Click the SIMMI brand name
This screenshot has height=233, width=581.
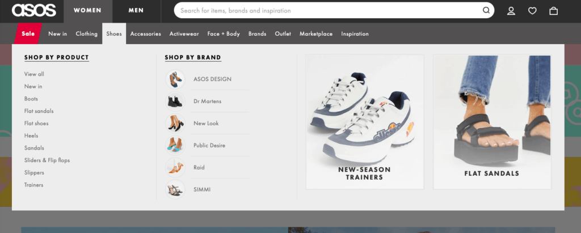coord(202,189)
